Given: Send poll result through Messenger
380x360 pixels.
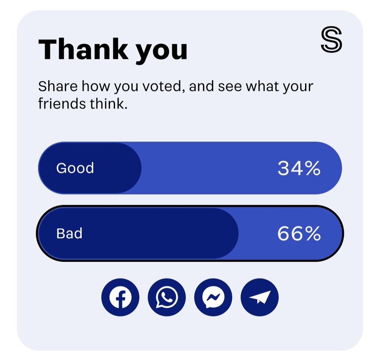Looking at the screenshot, I should pos(213,297).
